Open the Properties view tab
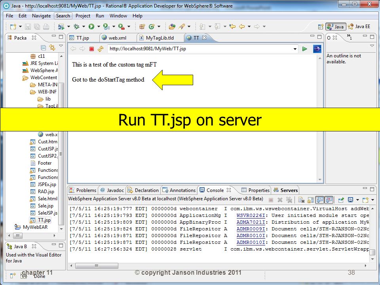The width and height of the screenshot is (380, 285). 256,190
